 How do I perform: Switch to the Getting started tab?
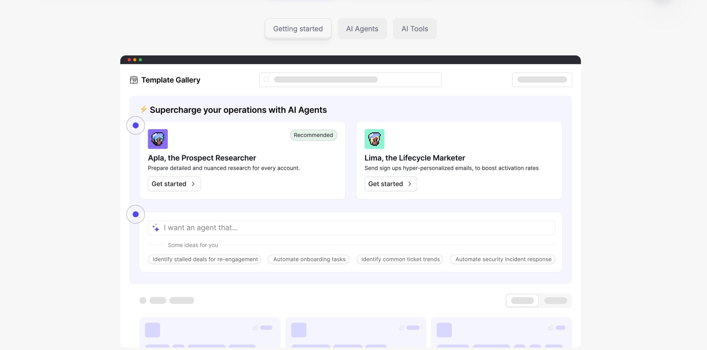click(x=298, y=29)
